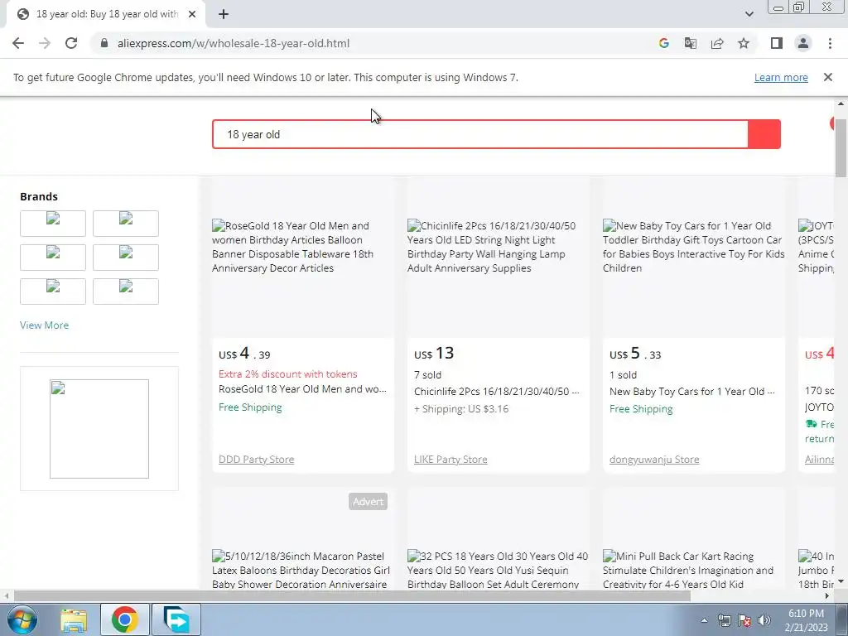Select the first brand logo
Image resolution: width=848 pixels, height=636 pixels.
tap(53, 224)
